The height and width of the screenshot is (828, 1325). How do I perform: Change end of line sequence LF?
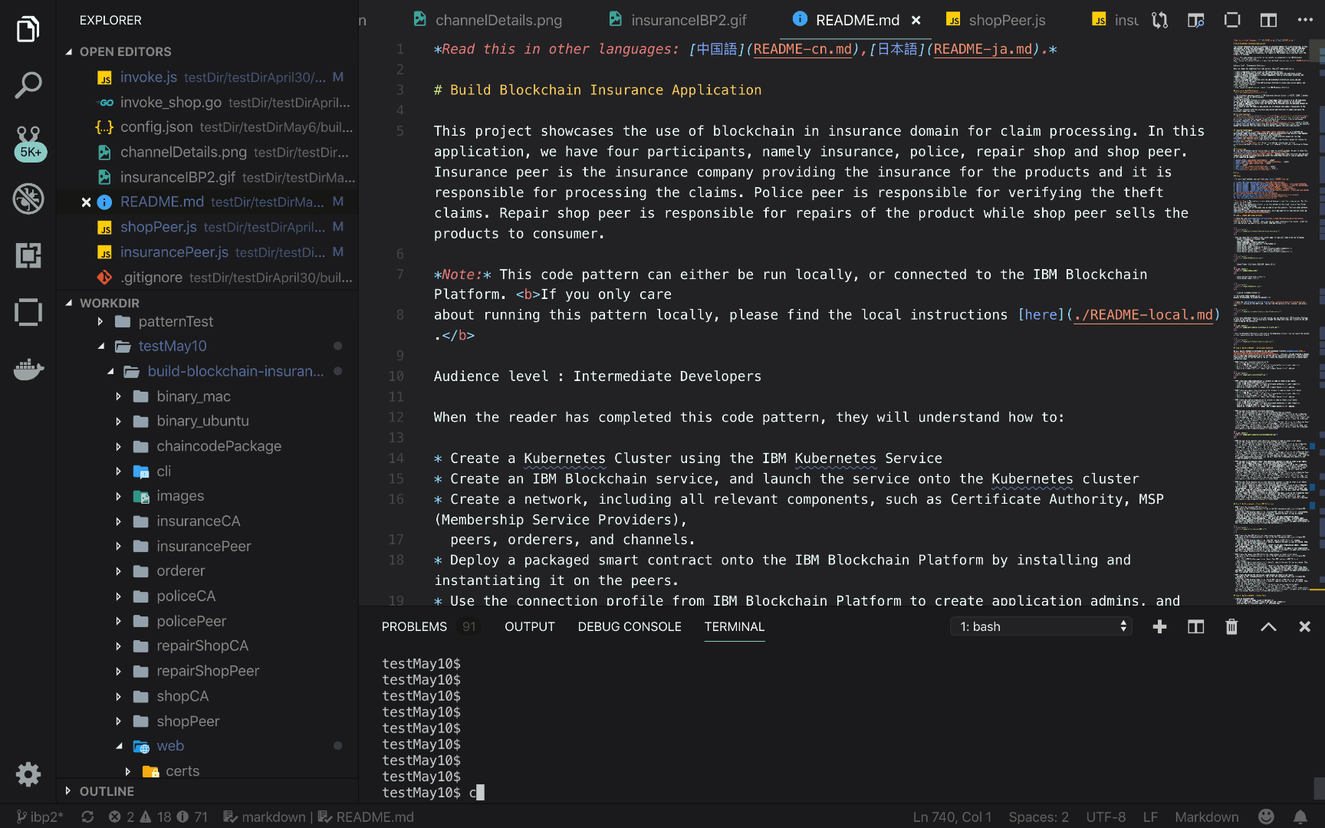[x=1150, y=817]
